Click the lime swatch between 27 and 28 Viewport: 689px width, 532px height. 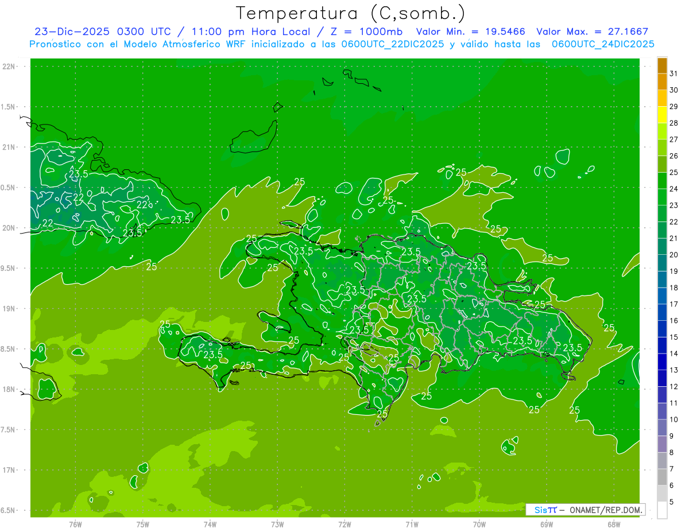(x=662, y=131)
